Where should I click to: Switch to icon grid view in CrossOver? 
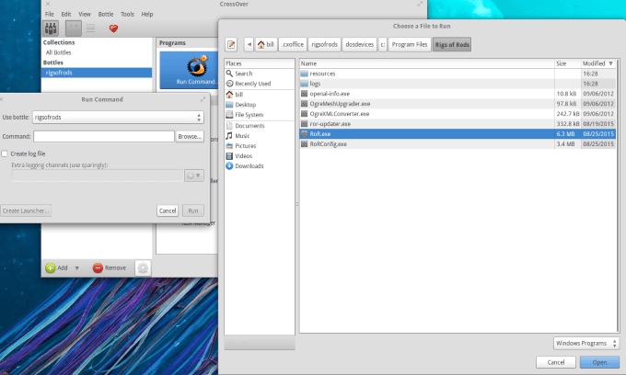[x=74, y=28]
